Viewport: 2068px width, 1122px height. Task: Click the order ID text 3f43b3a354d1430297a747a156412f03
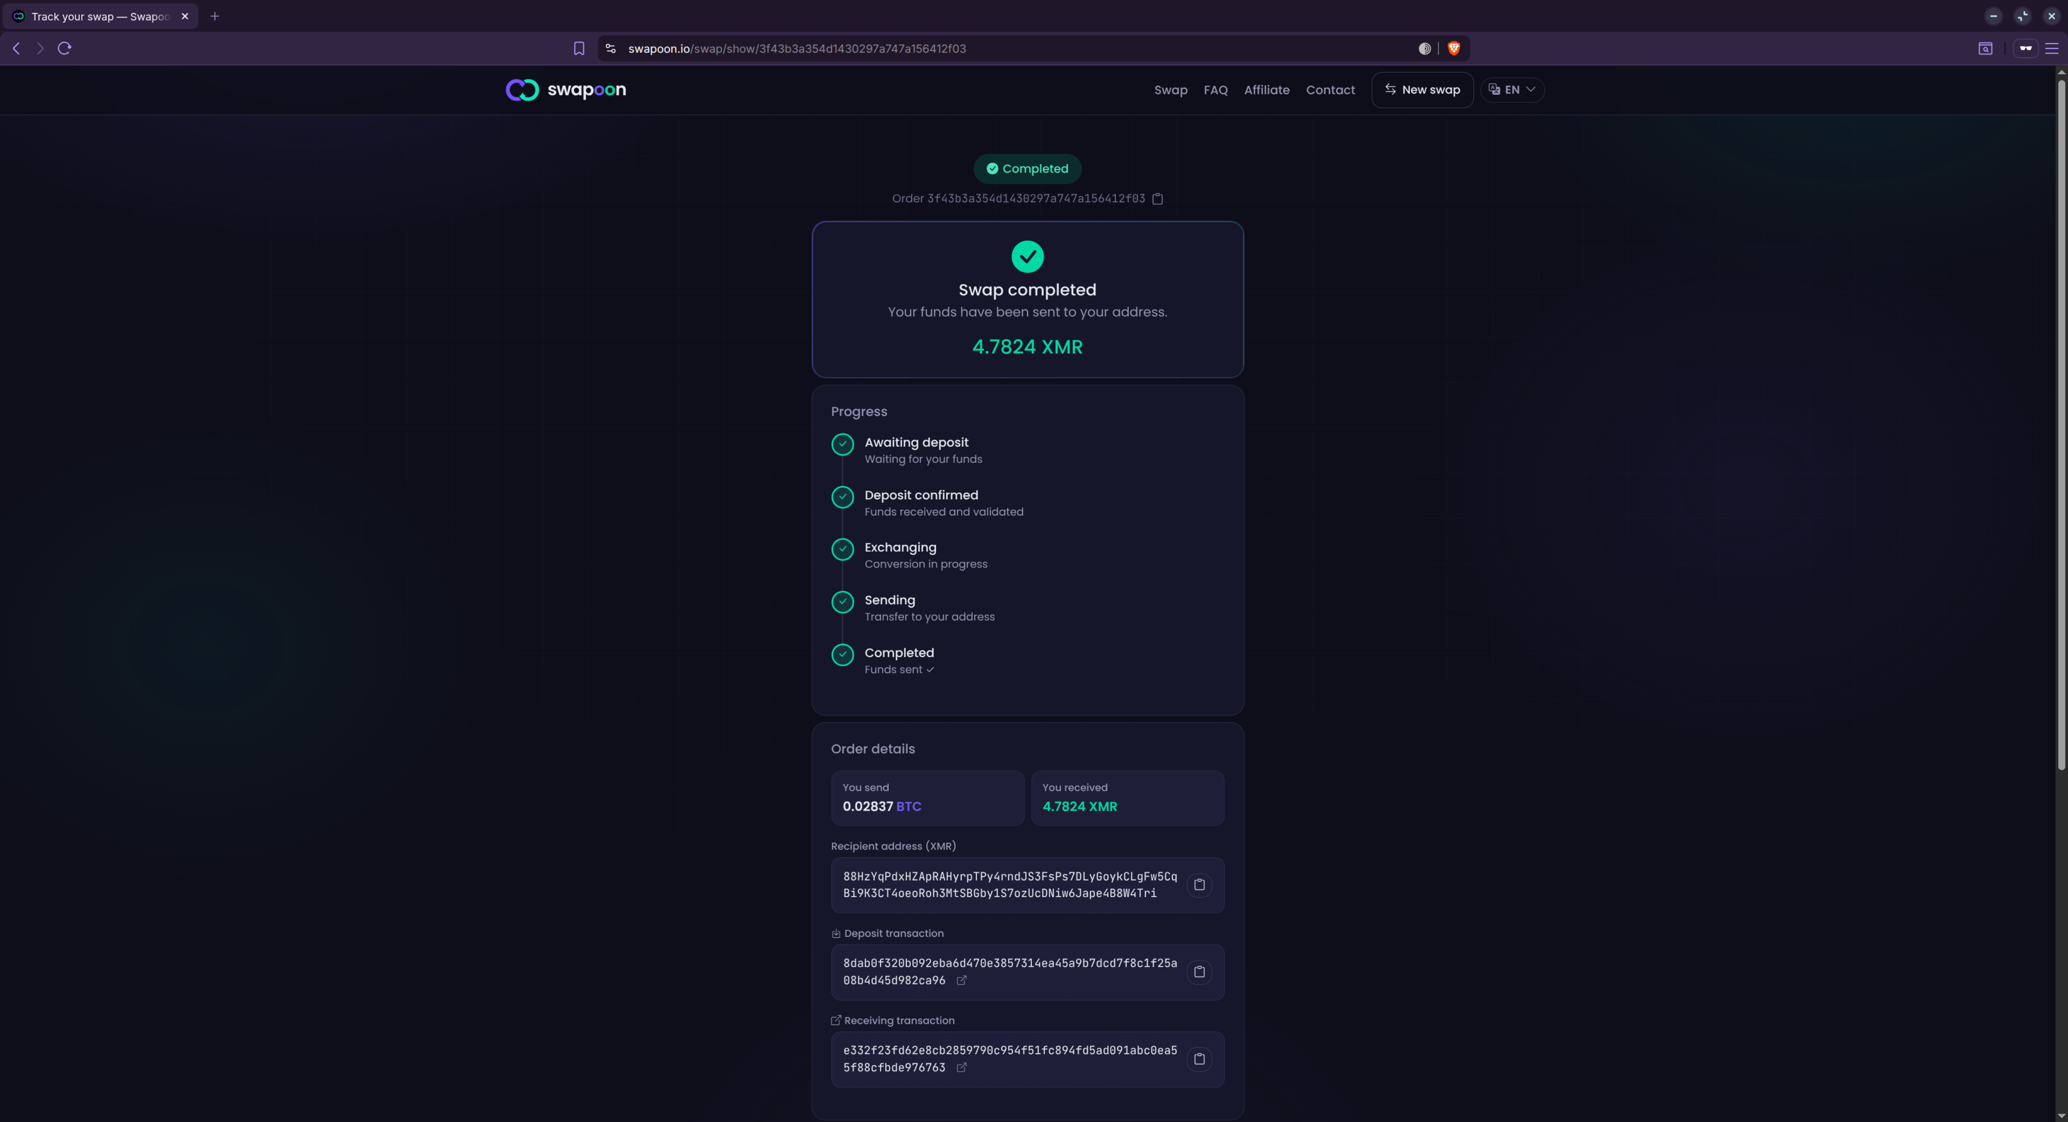[x=1036, y=199]
